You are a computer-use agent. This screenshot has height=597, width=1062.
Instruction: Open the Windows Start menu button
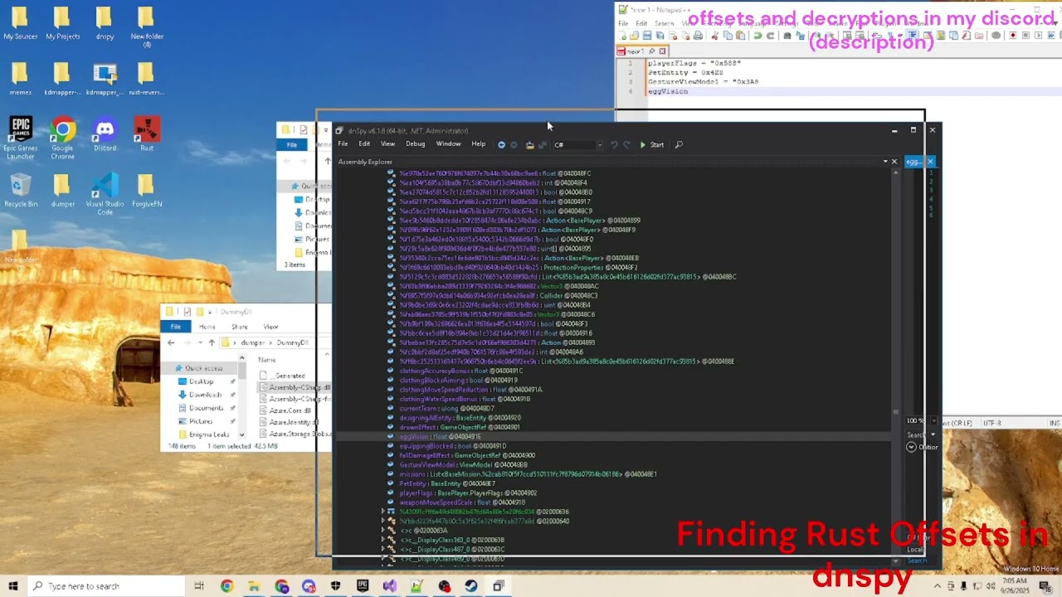click(x=12, y=586)
